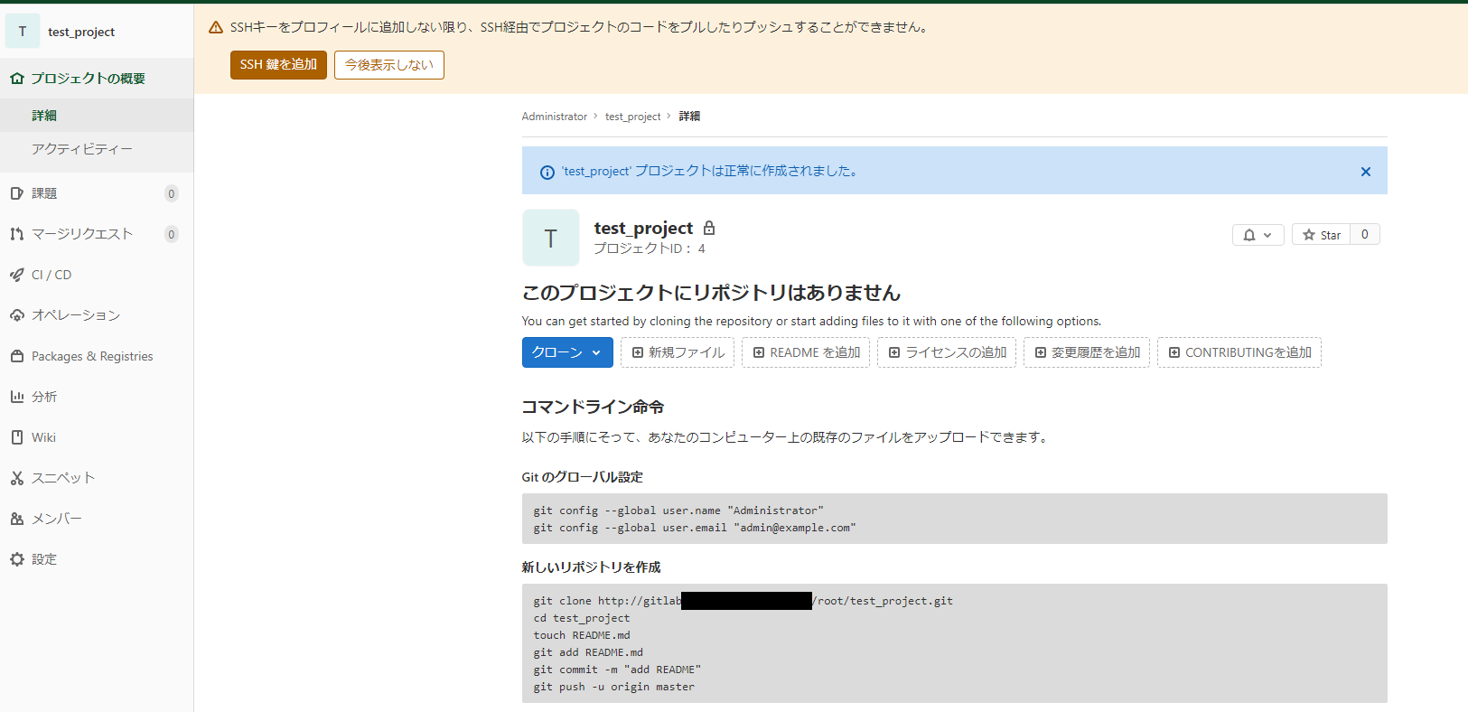The image size is (1468, 712).
Task: Click the CI / CD rocket icon
Action: point(16,275)
